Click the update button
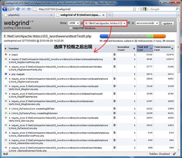The height and width of the screenshot is (158, 182). [x=168, y=23]
